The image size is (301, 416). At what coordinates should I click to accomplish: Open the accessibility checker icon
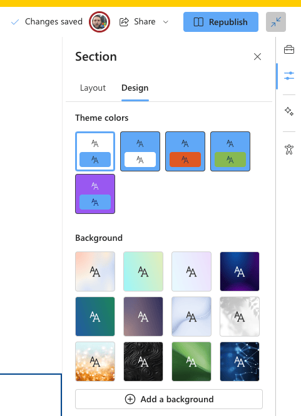click(288, 150)
